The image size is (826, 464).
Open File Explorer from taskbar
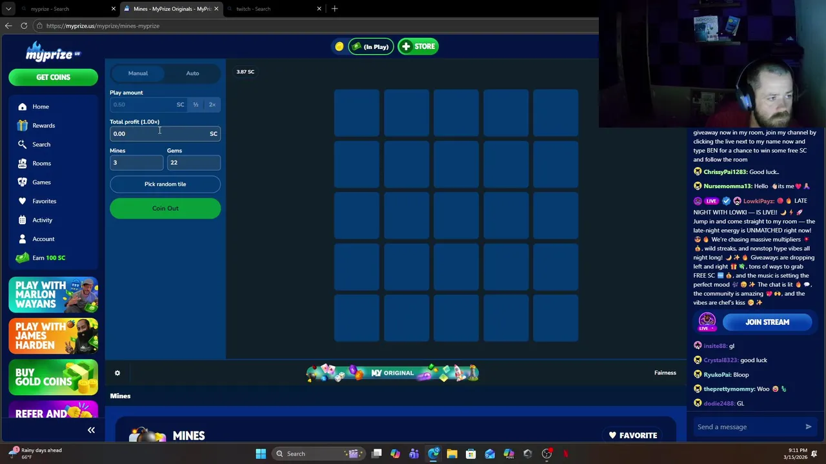pos(452,454)
